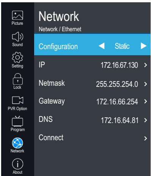Open the Lock padlock icon
151x176 pixels.
click(18, 79)
